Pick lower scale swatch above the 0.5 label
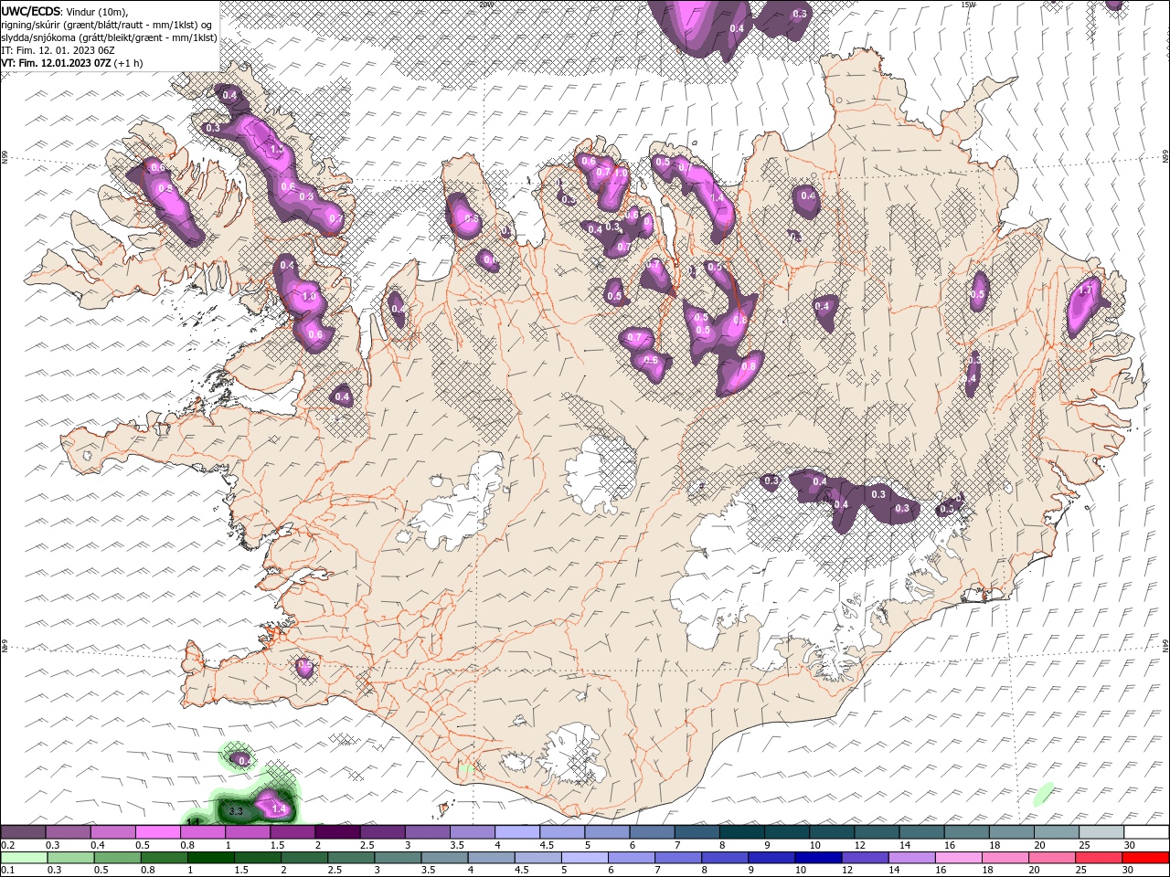 [x=117, y=858]
